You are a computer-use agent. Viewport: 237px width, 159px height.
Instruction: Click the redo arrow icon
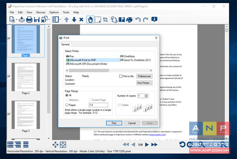pyautogui.click(x=146, y=20)
